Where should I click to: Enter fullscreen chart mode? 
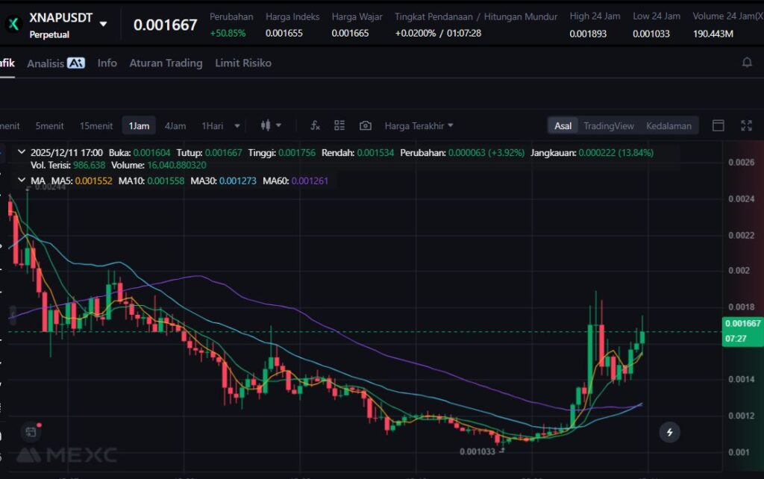(x=746, y=125)
